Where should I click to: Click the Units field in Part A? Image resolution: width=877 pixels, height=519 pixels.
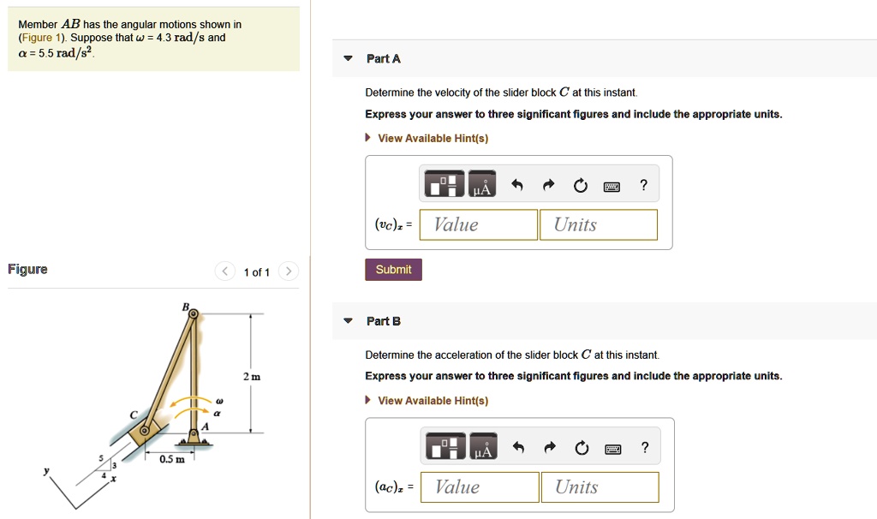[598, 224]
